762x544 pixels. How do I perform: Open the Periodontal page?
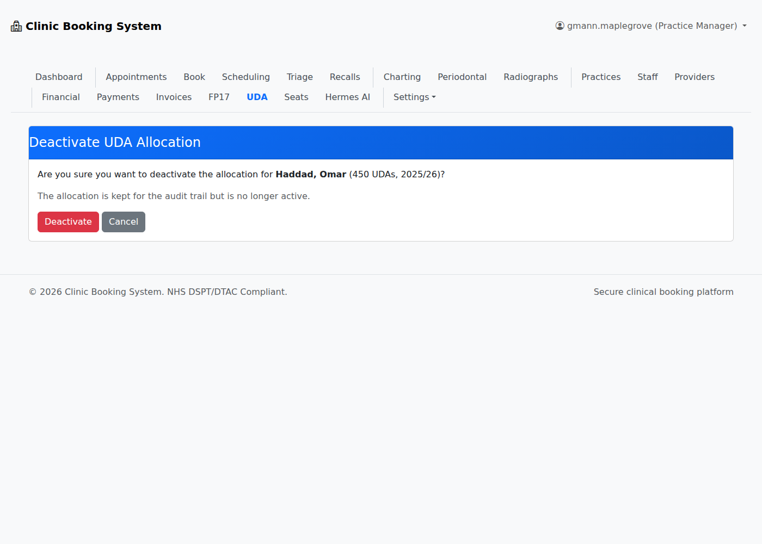click(x=462, y=77)
